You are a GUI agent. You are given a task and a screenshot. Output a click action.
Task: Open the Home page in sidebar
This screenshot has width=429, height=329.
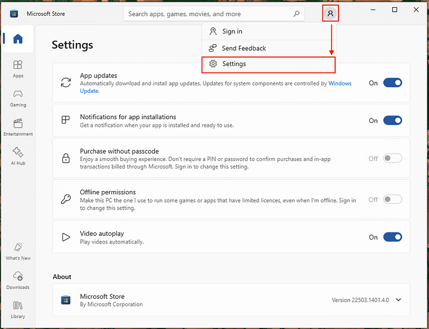point(18,39)
